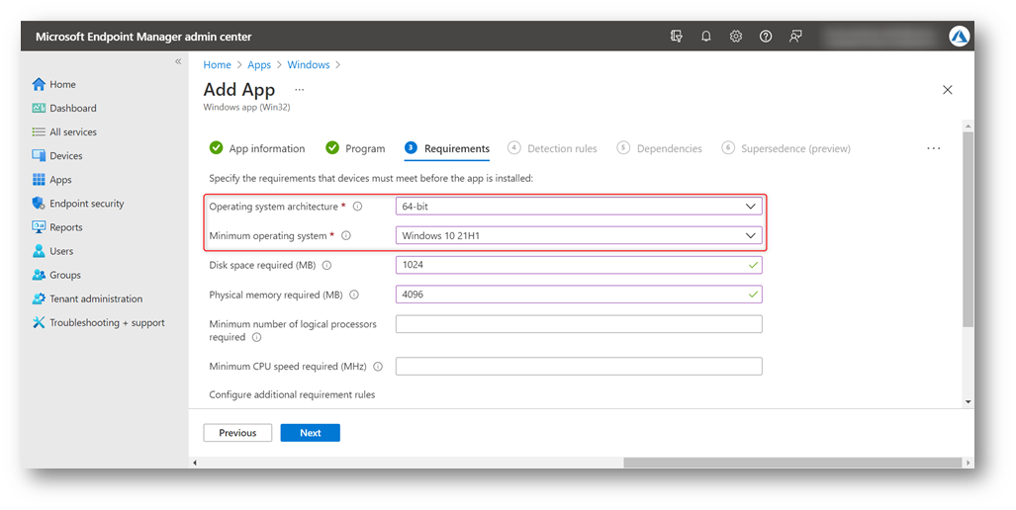Viewport: 1016px width, 510px height.
Task: Open All services in sidebar
Action: (x=73, y=132)
